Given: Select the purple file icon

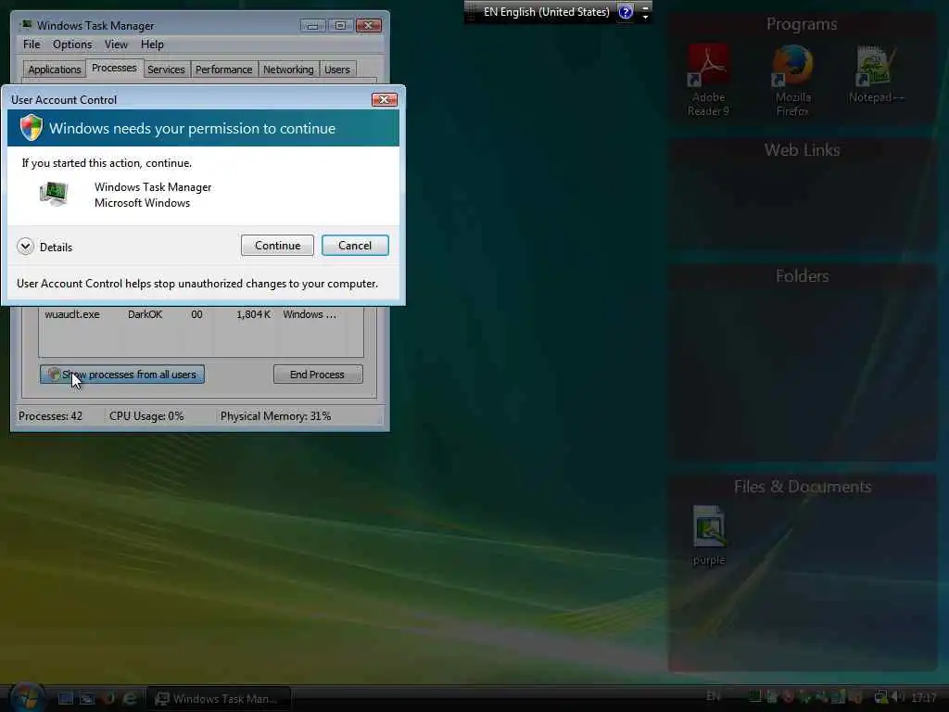Looking at the screenshot, I should (709, 535).
